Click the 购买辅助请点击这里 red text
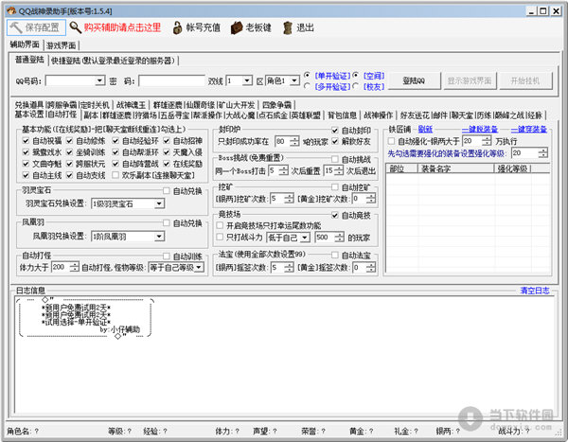The height and width of the screenshot is (442, 568). pyautogui.click(x=122, y=27)
